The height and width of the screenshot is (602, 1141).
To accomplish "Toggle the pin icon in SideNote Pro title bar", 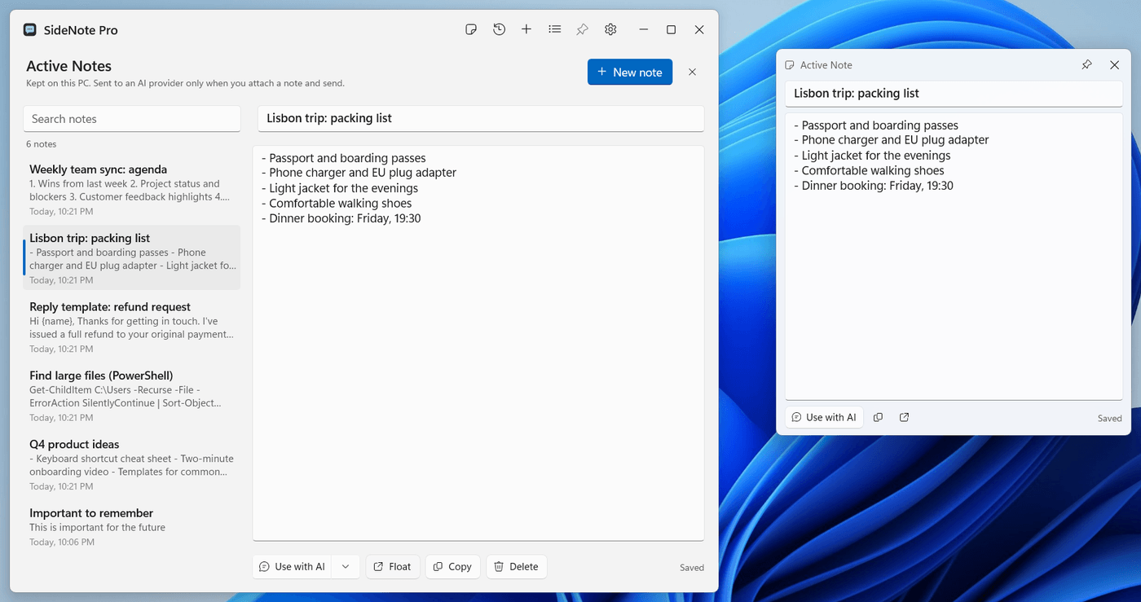I will coord(582,29).
